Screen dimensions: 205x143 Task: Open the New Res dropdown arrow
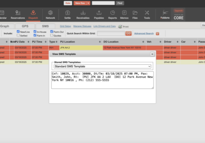point(89,3)
